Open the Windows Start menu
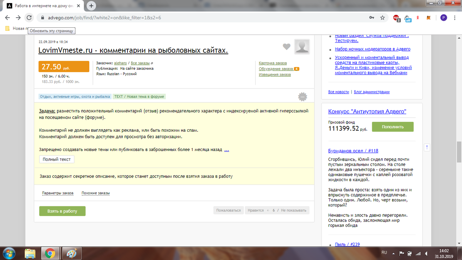This screenshot has width=462, height=260. [x=8, y=253]
